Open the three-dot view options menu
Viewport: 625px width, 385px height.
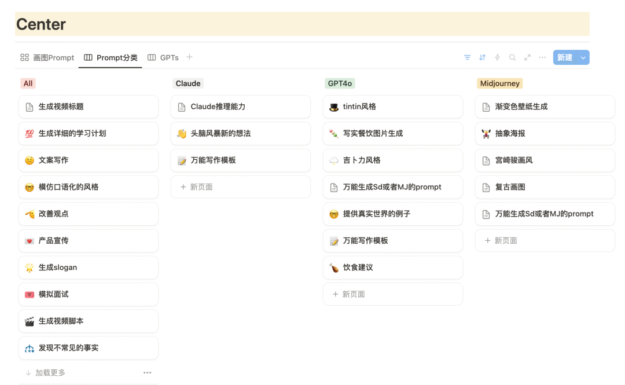542,57
